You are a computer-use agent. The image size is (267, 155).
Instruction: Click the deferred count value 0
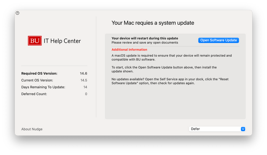pos(86,94)
